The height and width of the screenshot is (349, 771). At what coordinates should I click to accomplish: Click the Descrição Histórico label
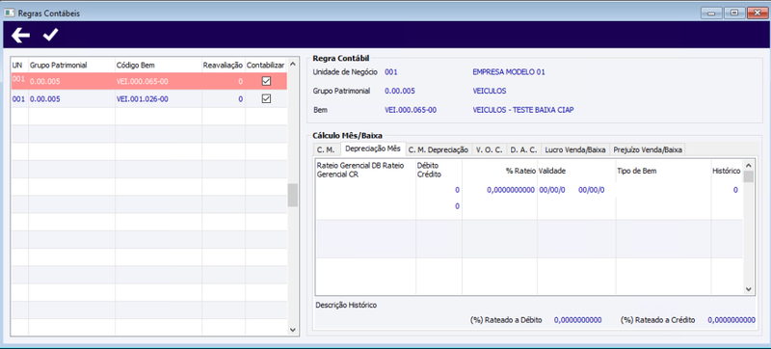347,306
